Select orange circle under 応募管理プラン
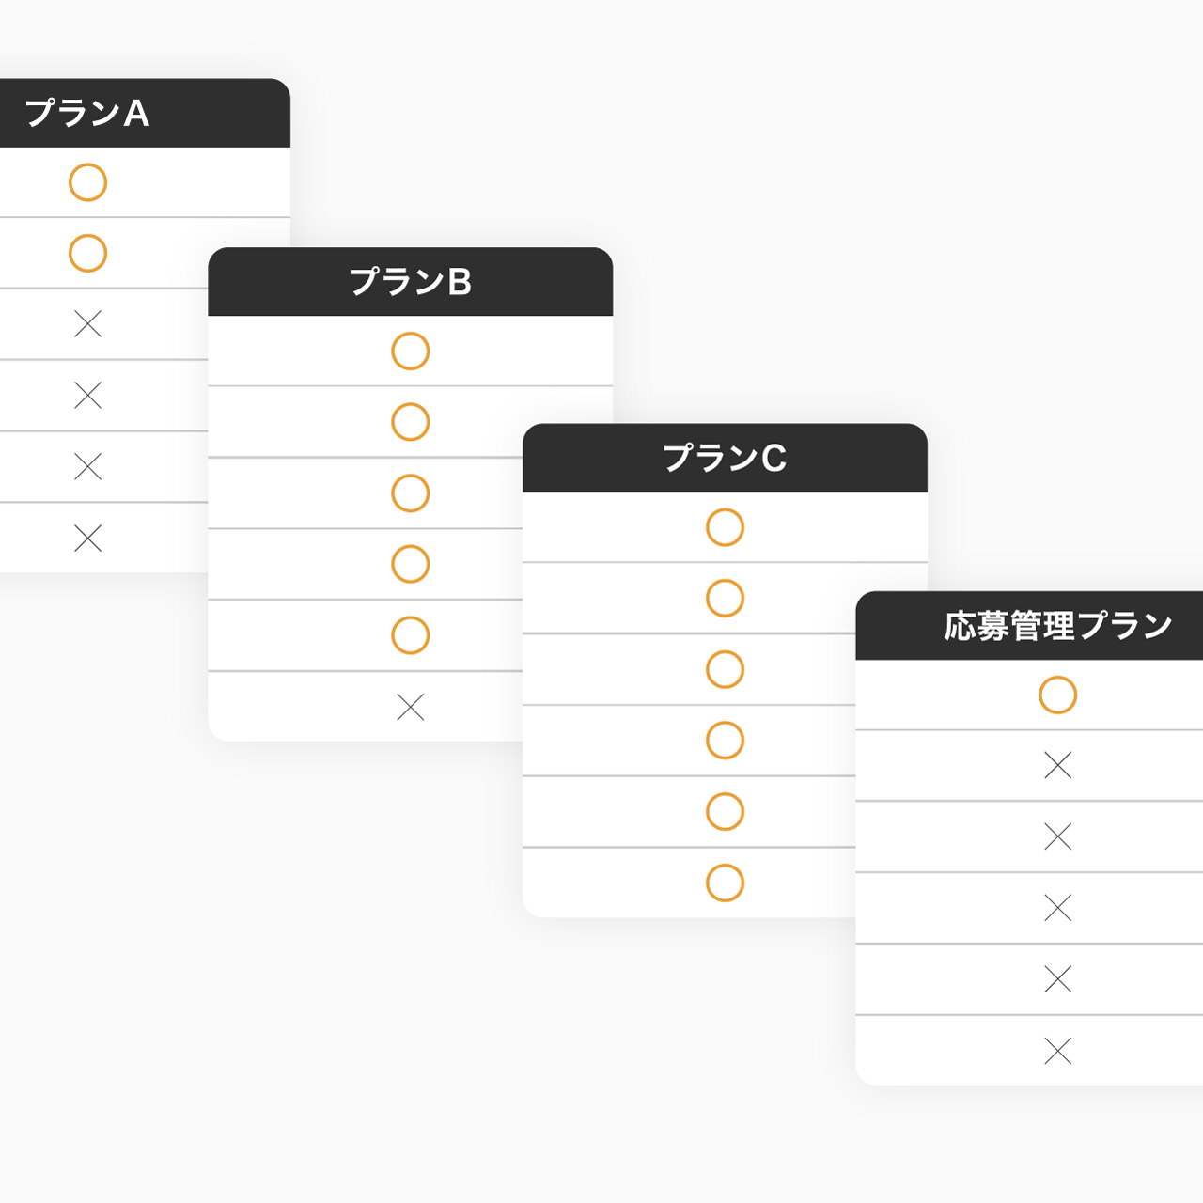The width and height of the screenshot is (1203, 1203). 1057,695
